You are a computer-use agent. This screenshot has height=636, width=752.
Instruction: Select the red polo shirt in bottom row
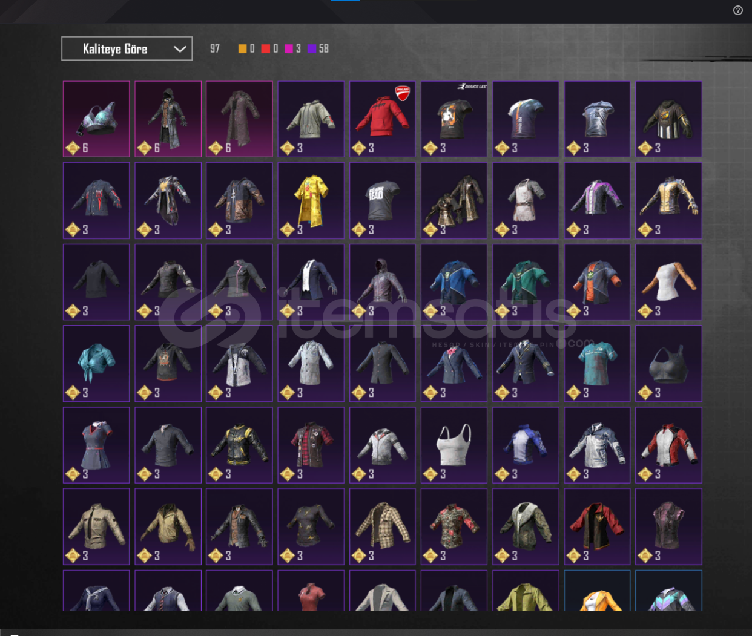tap(311, 591)
